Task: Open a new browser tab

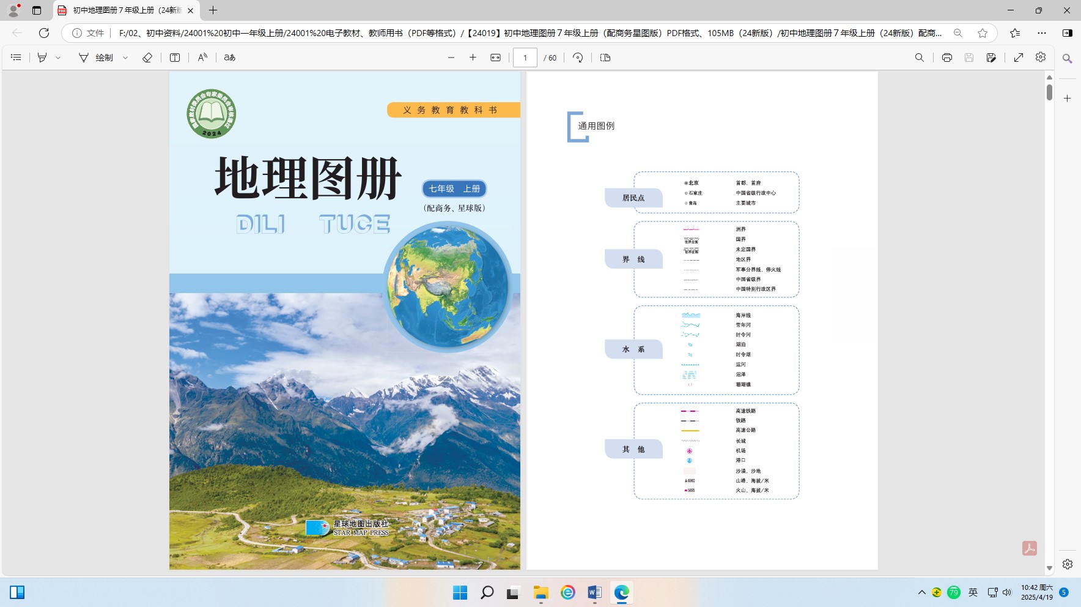Action: pos(213,10)
